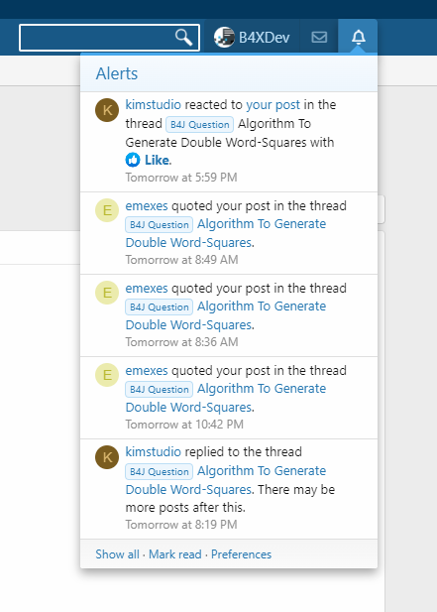Click the B4J Question tag in the Like alert

(x=199, y=125)
